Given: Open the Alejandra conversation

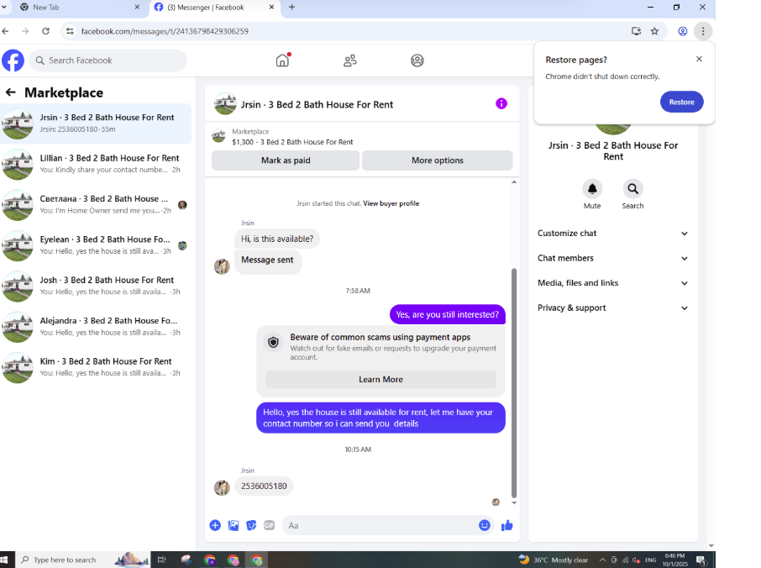Looking at the screenshot, I should [96, 327].
